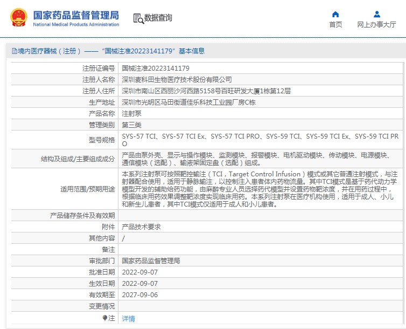Click the 附件 label
The width and height of the screenshot is (406, 329).
108,227
